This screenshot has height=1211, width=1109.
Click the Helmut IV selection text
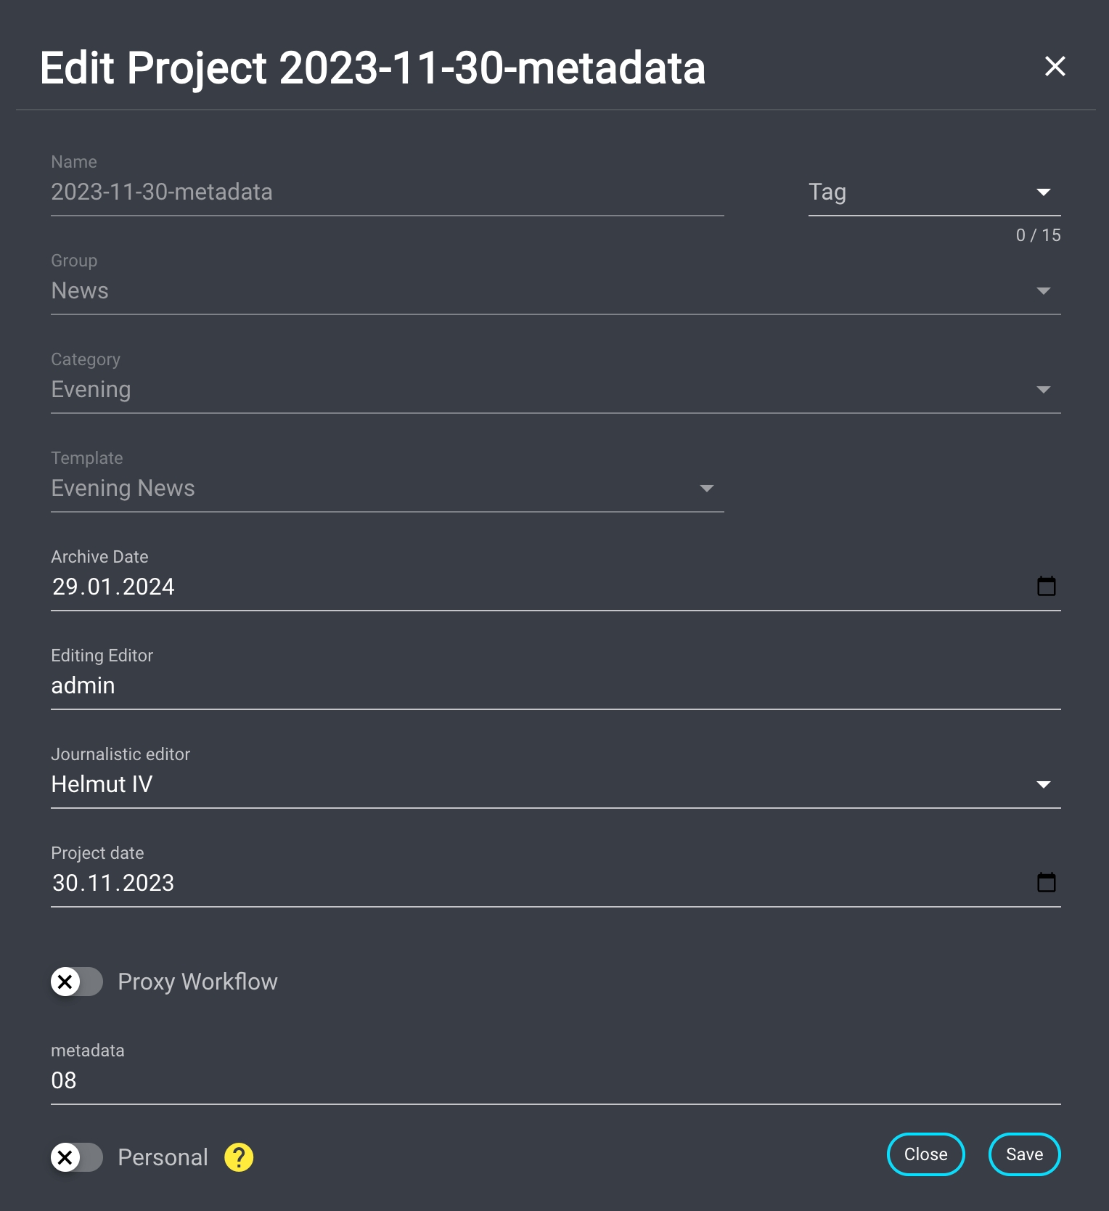pos(102,785)
